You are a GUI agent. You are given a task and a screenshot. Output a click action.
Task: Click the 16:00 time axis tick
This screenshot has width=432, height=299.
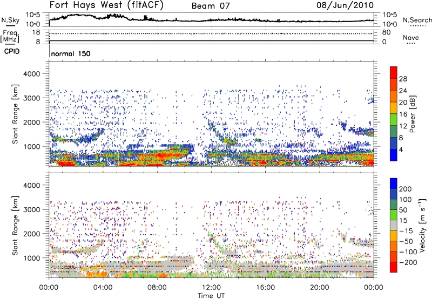[265, 288]
